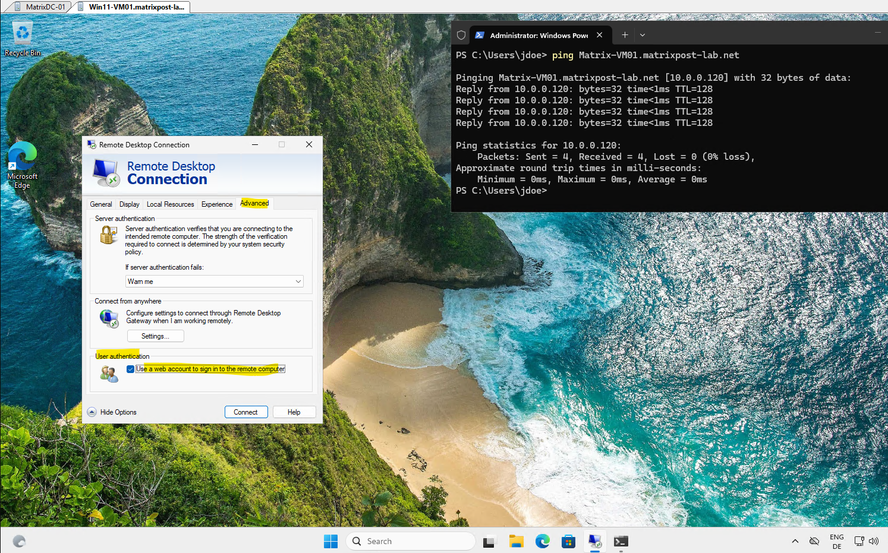Open Task View on the taskbar
The image size is (888, 553).
click(489, 541)
